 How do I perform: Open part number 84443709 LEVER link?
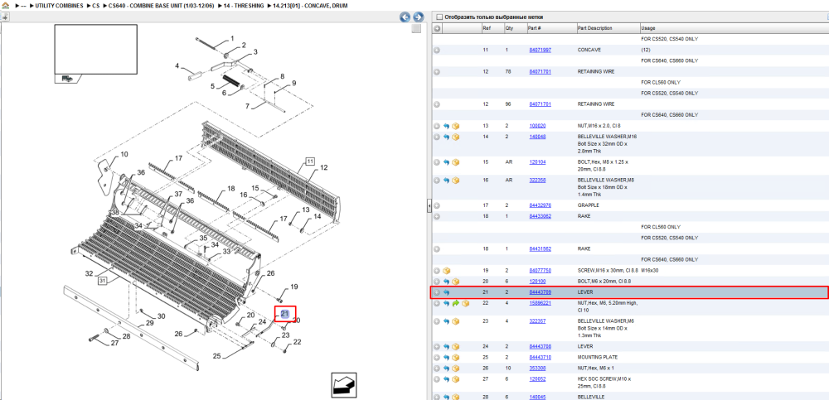point(540,292)
